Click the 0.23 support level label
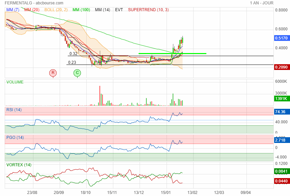 (72, 63)
